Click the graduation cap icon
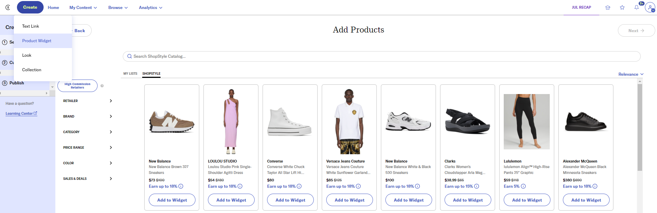657x213 pixels. point(608,8)
